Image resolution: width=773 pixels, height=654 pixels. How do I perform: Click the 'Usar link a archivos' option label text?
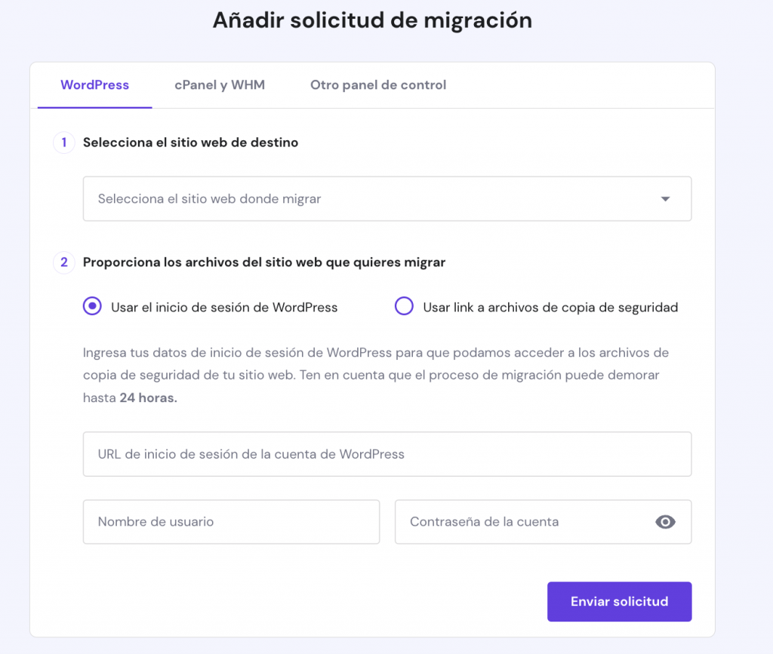tap(550, 307)
